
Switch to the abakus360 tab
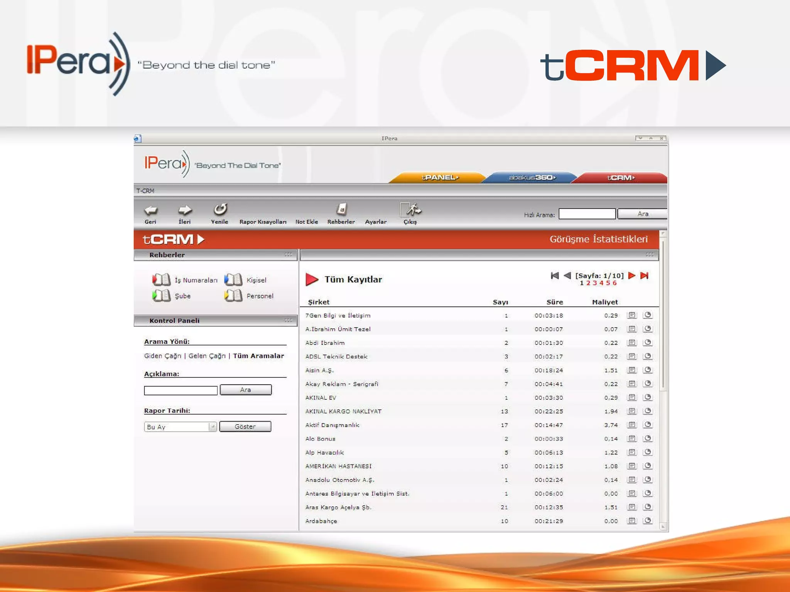(x=532, y=178)
